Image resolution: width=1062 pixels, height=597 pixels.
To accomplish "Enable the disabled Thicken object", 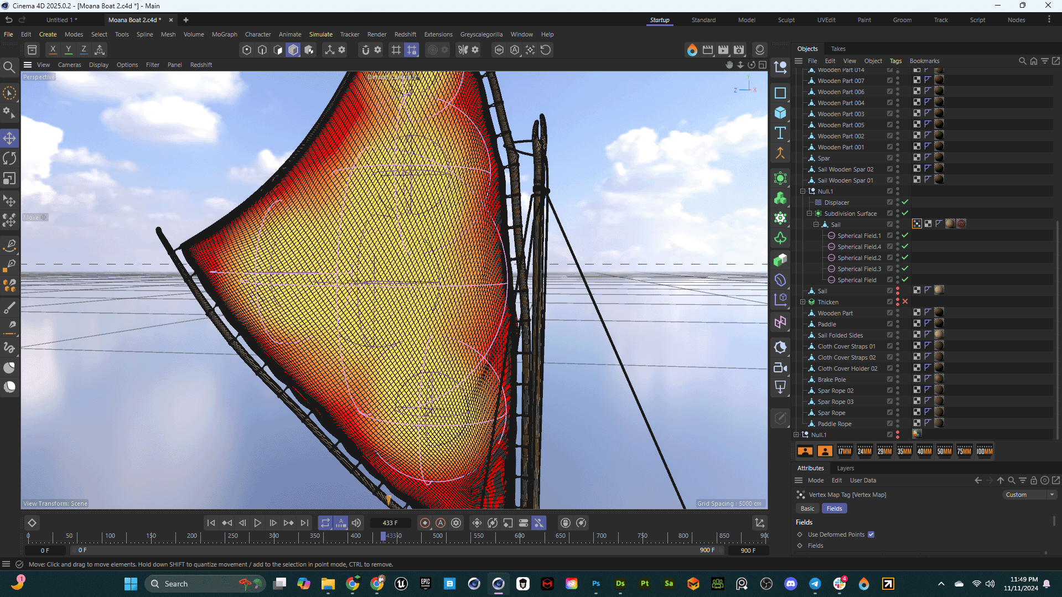I will [x=905, y=302].
